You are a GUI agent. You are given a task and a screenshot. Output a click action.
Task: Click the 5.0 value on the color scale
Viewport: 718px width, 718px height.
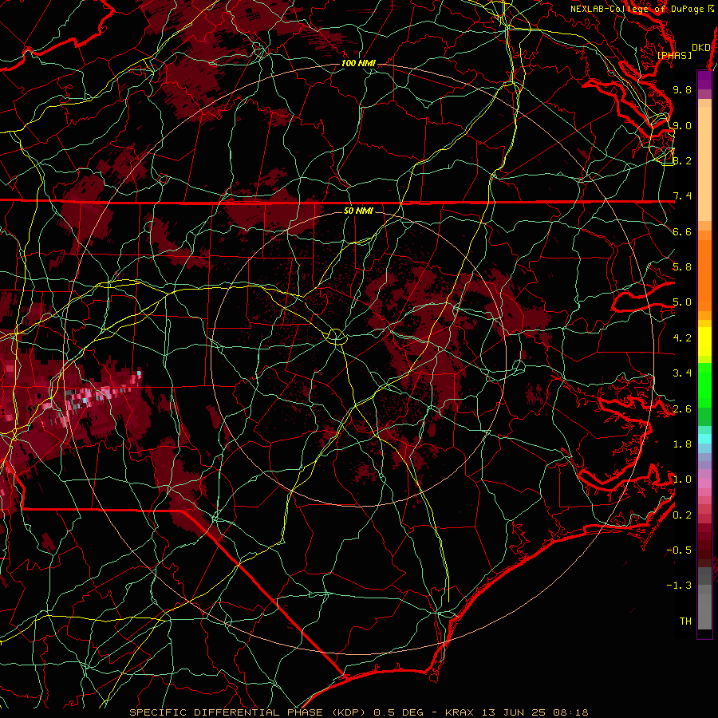click(682, 302)
